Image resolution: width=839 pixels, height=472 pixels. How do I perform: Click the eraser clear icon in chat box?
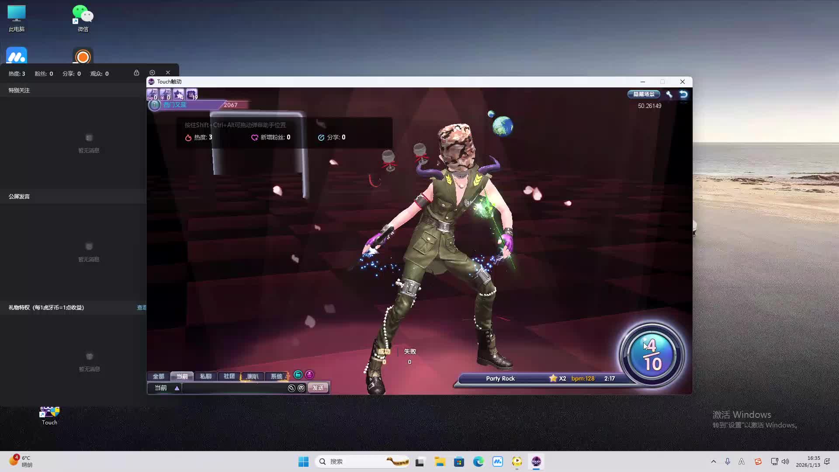(x=291, y=388)
